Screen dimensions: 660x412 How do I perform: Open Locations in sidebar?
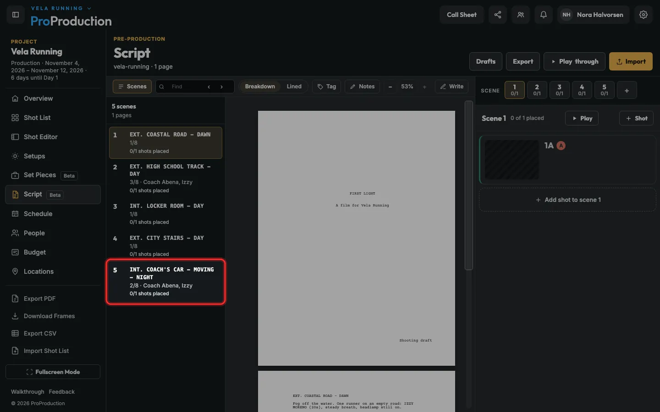coord(53,271)
